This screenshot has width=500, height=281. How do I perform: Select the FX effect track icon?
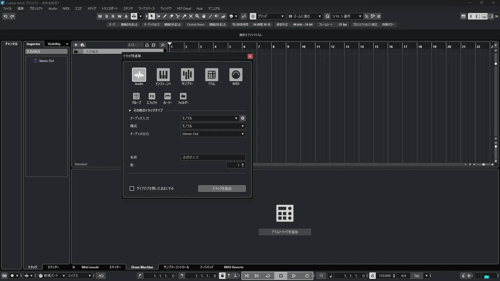152,96
